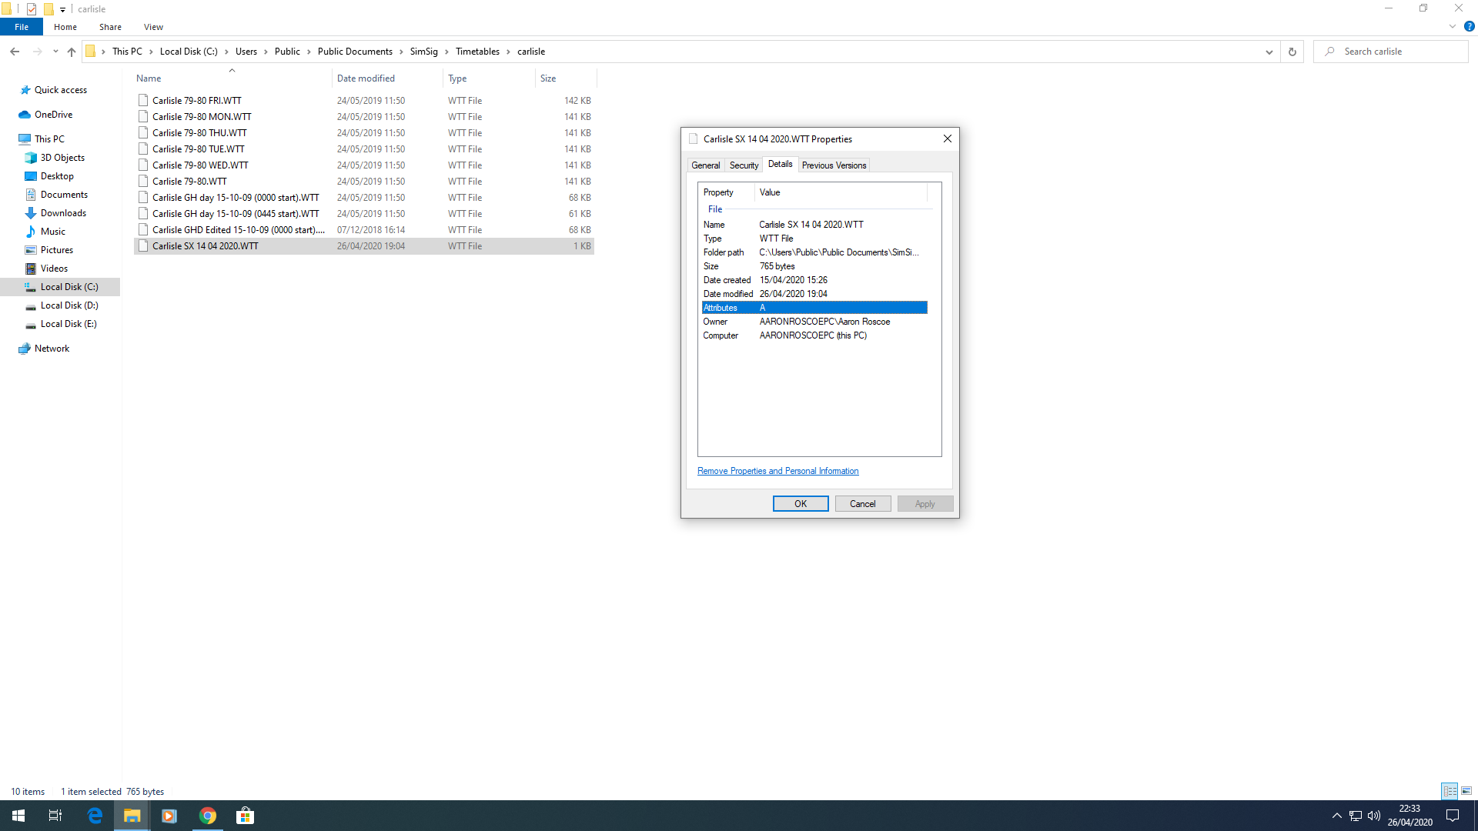Close the Properties dialog
The height and width of the screenshot is (831, 1478).
coord(948,139)
